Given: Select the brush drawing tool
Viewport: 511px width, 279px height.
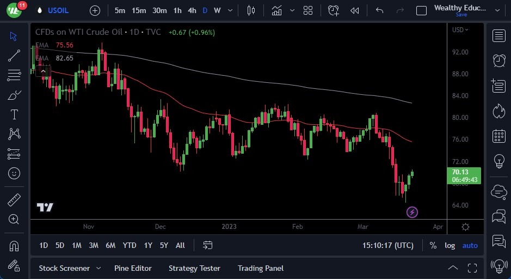Looking at the screenshot, I should coord(14,95).
